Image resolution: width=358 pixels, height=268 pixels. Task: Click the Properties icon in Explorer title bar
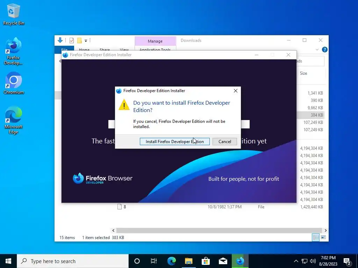point(72,40)
